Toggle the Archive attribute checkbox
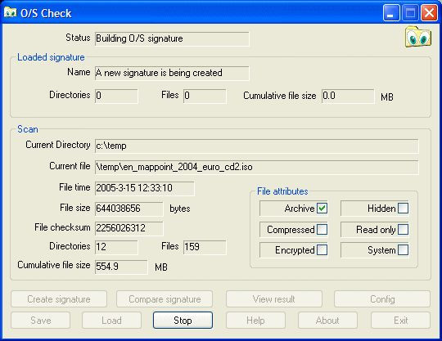The width and height of the screenshot is (442, 341). tap(322, 209)
